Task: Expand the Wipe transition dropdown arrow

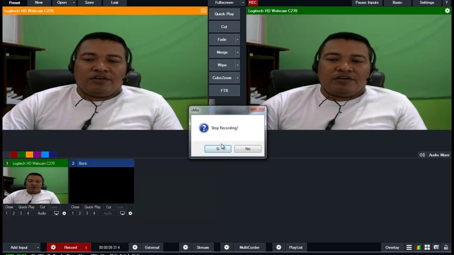Action: coord(237,65)
